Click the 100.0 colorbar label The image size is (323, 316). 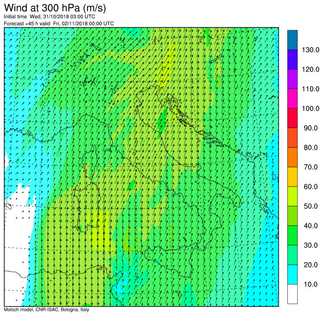(310, 108)
